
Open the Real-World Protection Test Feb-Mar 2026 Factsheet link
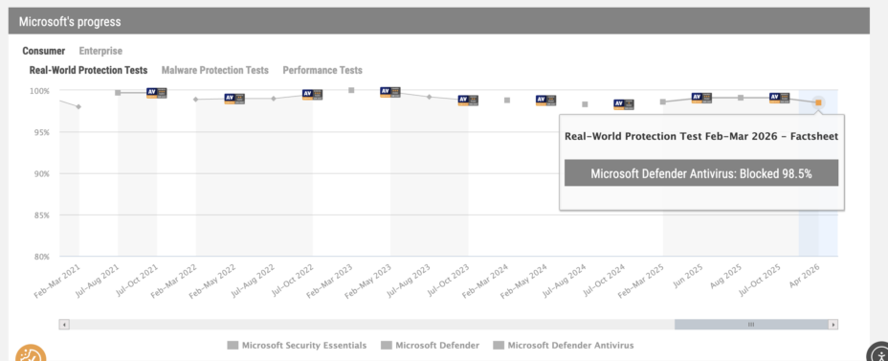tap(701, 137)
